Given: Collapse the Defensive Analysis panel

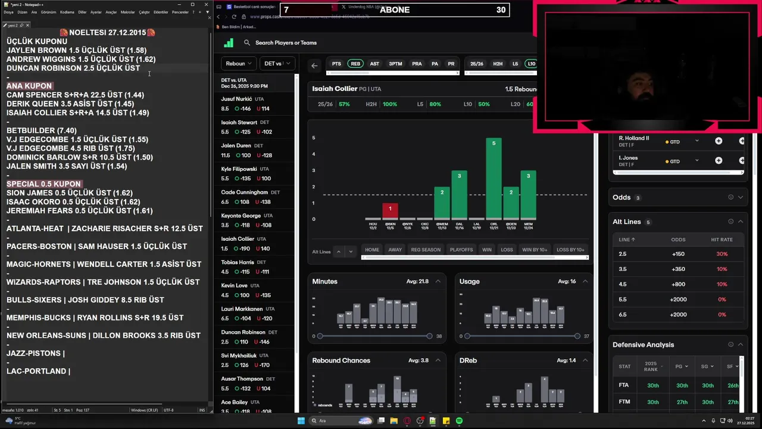Looking at the screenshot, I should coord(741,344).
